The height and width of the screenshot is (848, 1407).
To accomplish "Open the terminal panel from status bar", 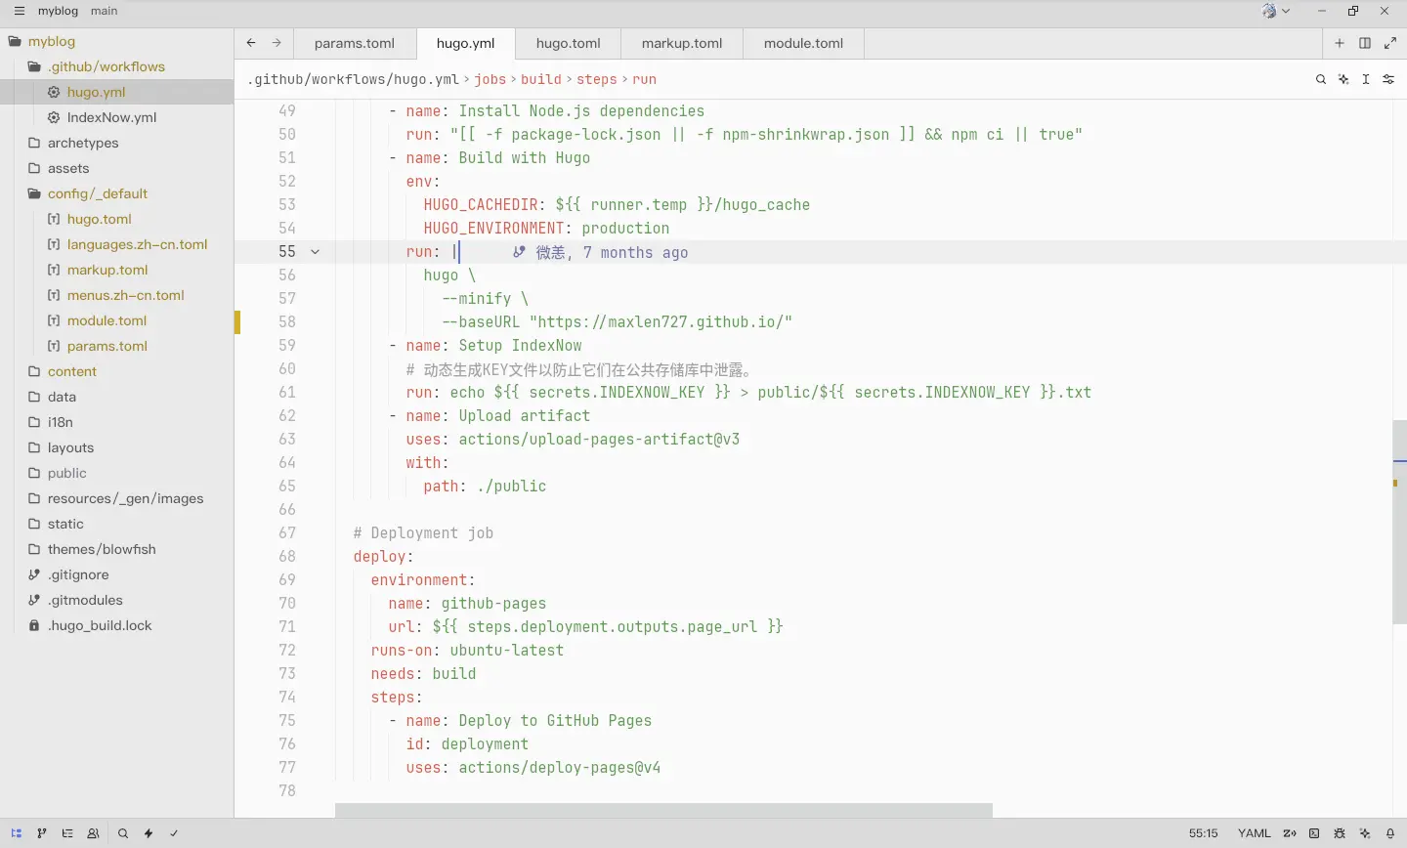I will click(x=1314, y=833).
